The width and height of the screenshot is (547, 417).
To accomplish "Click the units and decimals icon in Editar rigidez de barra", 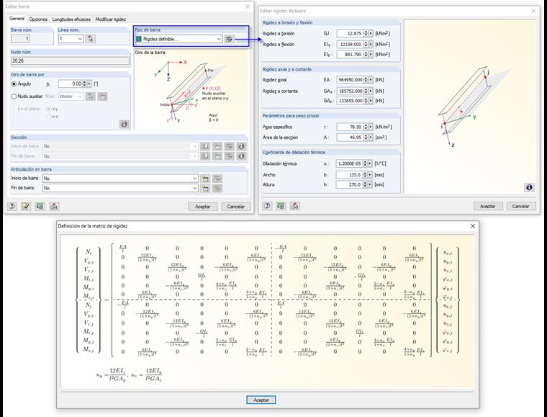I will click(x=281, y=206).
